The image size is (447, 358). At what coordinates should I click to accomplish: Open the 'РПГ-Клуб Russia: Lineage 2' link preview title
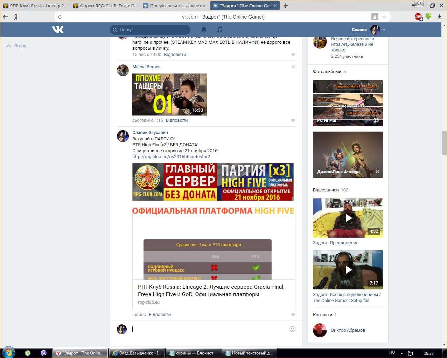211,290
